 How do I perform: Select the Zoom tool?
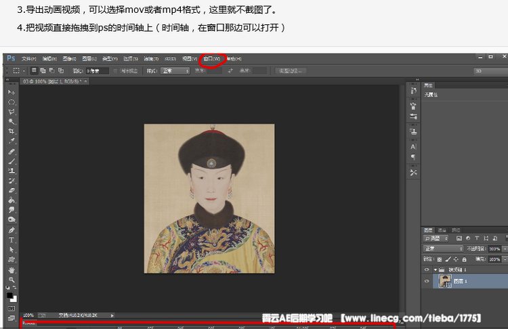click(12, 280)
